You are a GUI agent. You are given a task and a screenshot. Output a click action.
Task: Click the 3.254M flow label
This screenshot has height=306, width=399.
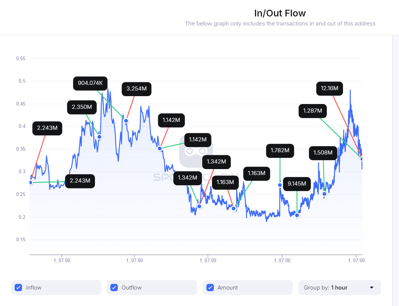(x=136, y=89)
